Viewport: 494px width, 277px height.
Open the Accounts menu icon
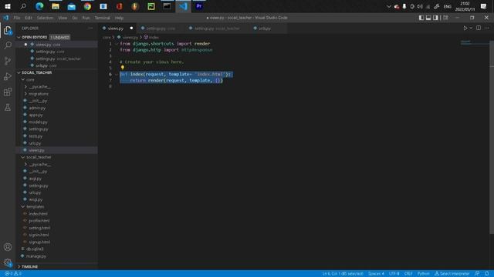tap(8, 247)
